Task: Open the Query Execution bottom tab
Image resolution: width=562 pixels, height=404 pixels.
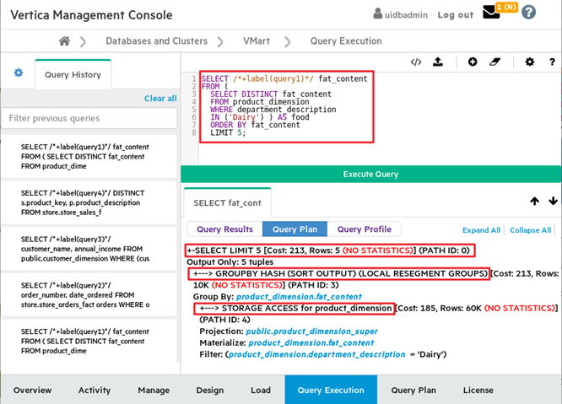Action: coord(331,390)
